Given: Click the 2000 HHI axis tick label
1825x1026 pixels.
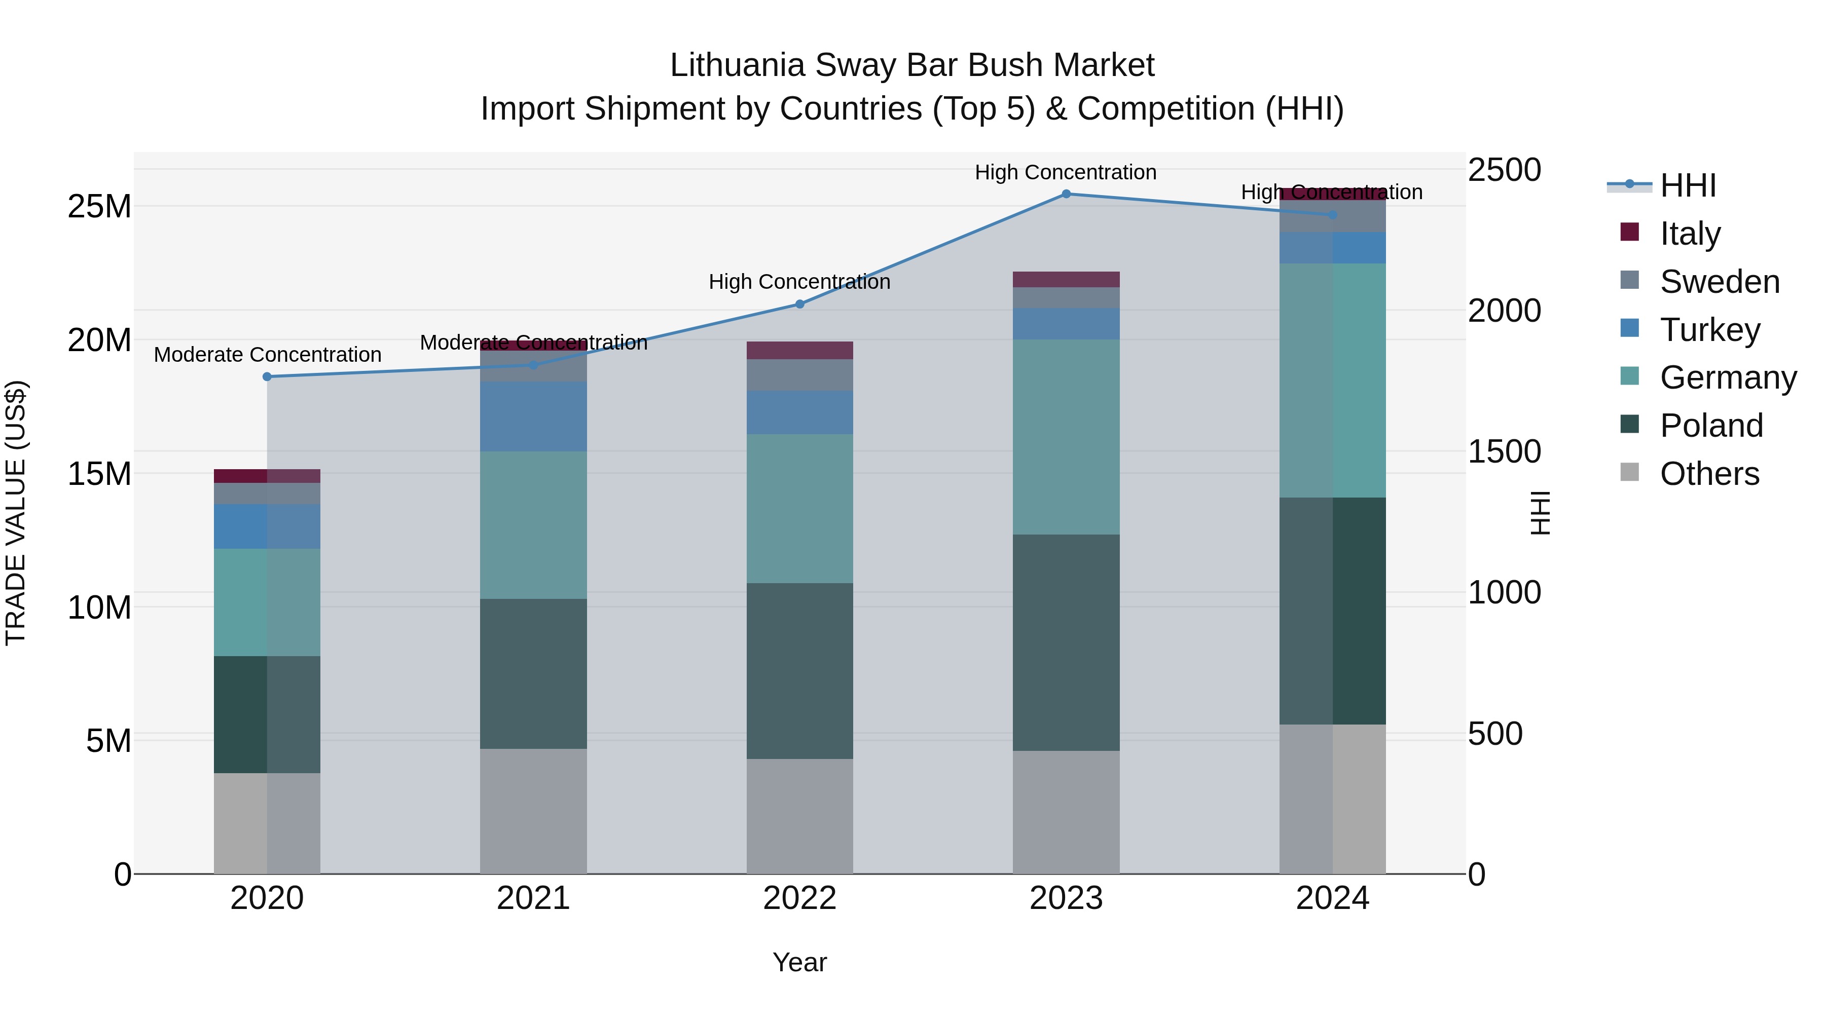Looking at the screenshot, I should [1504, 311].
